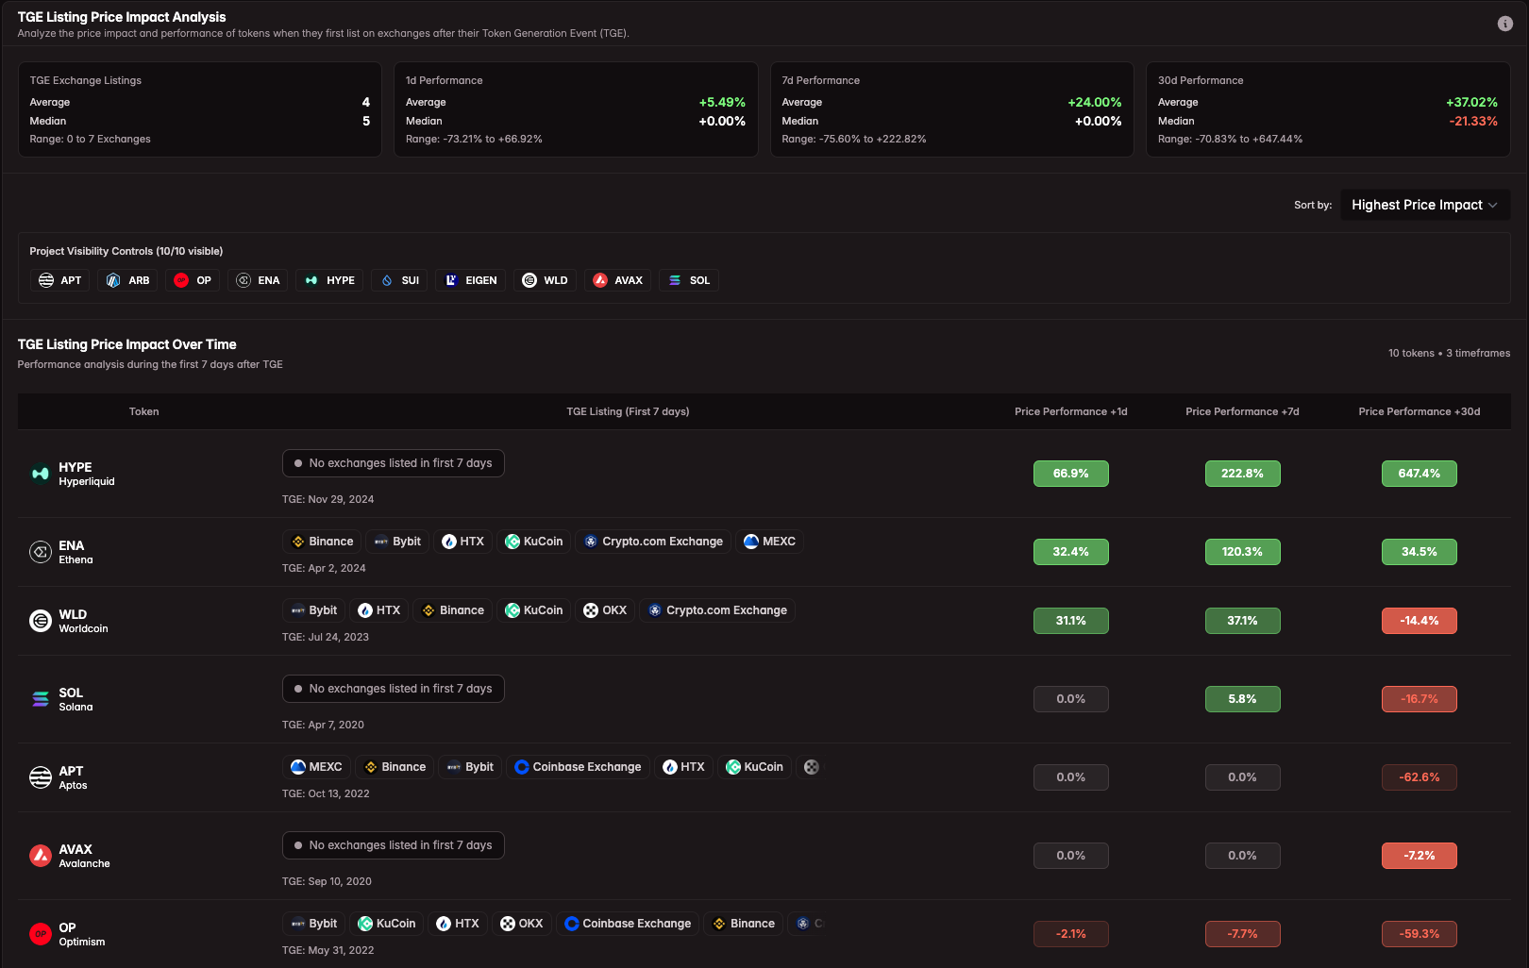Click the Solana token icon
1529x968 pixels.
click(40, 698)
